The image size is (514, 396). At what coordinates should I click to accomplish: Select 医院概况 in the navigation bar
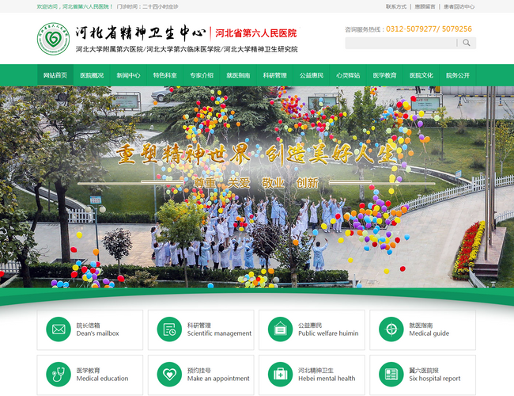[x=92, y=75]
